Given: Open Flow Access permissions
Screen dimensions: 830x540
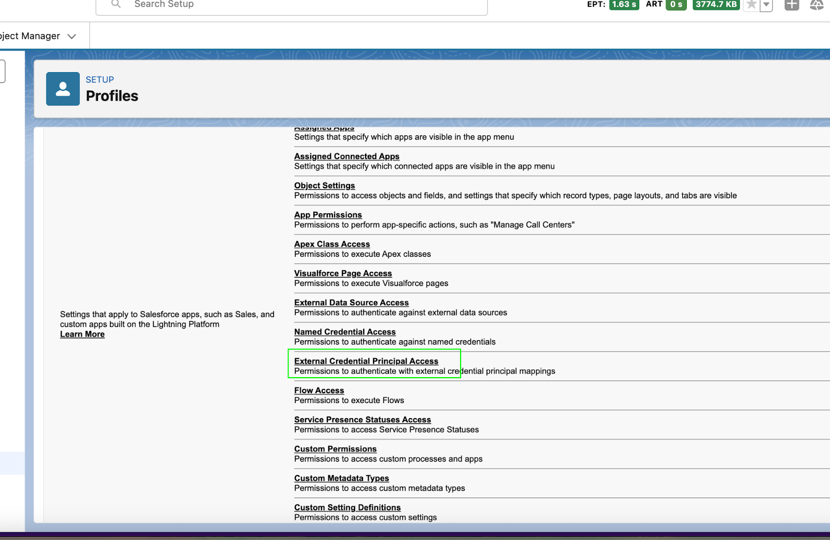Looking at the screenshot, I should [319, 390].
